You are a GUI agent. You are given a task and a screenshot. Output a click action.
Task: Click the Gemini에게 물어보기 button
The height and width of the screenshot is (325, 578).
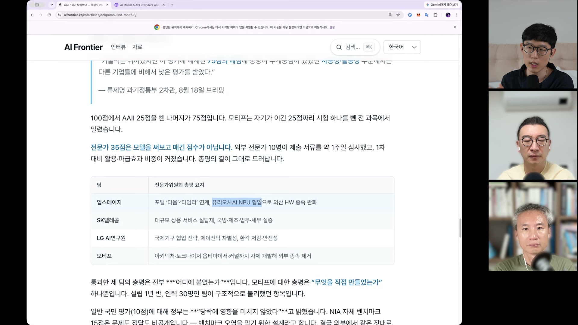click(x=442, y=5)
